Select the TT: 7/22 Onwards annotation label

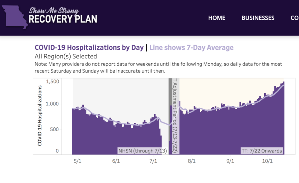coord(261,151)
